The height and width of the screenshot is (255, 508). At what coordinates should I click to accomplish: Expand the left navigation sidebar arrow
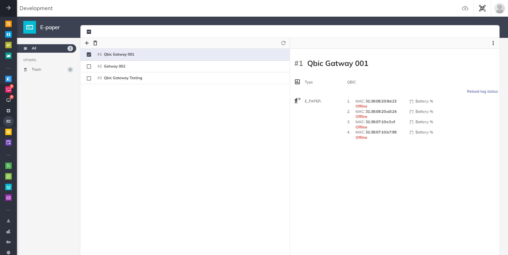point(8,8)
